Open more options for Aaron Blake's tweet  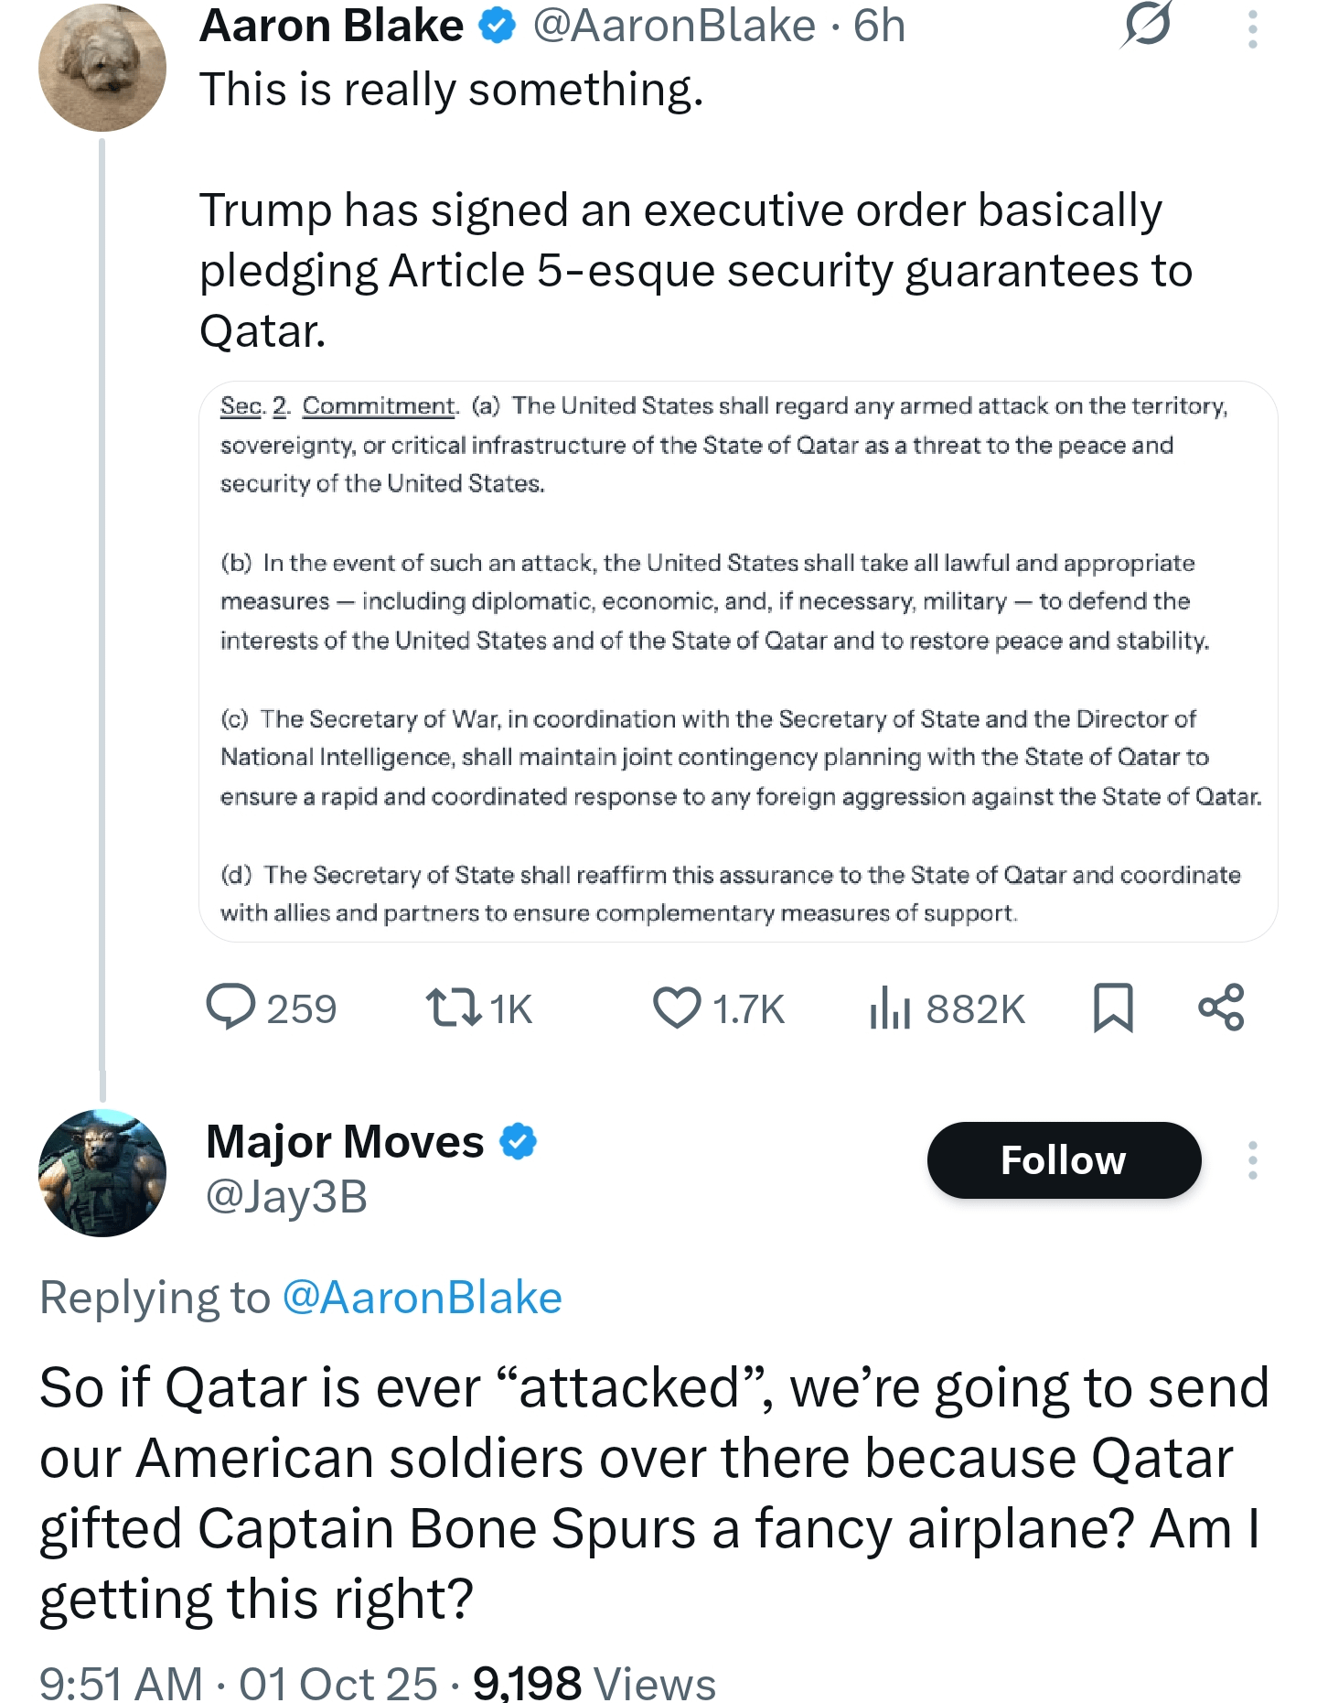click(x=1252, y=29)
